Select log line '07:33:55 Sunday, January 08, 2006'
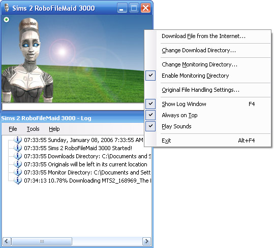Viewport: 274px width, 248px height. tap(83, 140)
